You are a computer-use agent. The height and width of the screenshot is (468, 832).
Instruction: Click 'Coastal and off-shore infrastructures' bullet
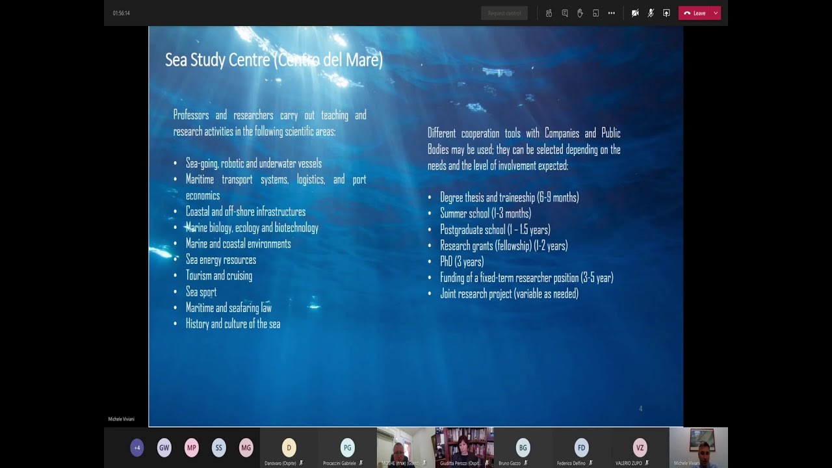[246, 212]
